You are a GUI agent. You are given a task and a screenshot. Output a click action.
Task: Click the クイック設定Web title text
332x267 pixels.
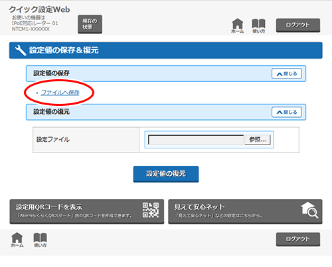[39, 9]
